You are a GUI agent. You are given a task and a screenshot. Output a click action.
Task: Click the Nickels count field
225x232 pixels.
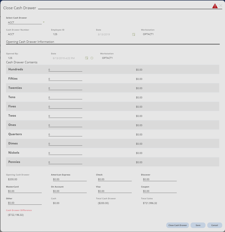point(65,153)
